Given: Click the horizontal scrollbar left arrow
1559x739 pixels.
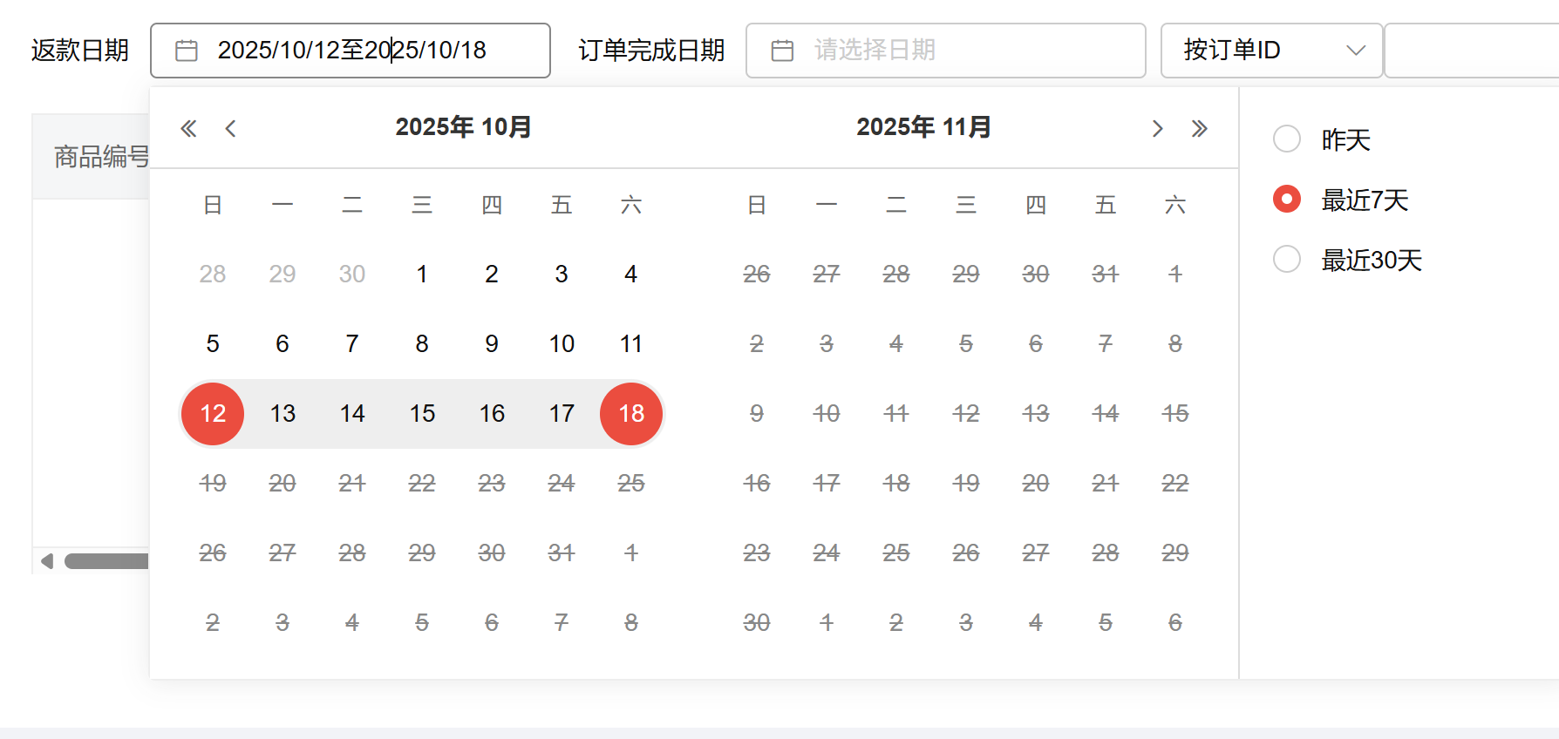Looking at the screenshot, I should pos(47,561).
